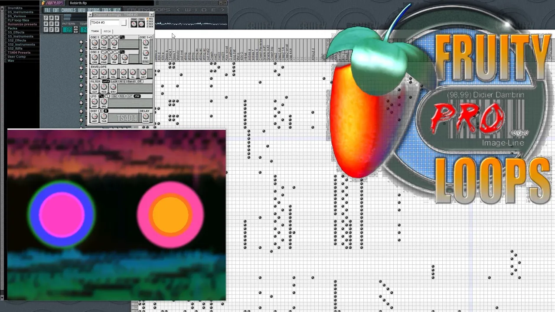Click the filter RES knob
Image resolution: width=555 pixels, height=312 pixels.
[104, 87]
